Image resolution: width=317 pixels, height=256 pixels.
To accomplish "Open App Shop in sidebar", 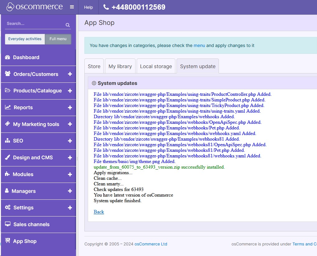I will 38,241.
